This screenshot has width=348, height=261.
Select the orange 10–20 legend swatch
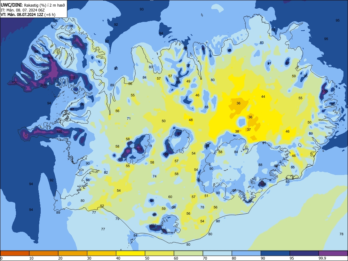44,253
